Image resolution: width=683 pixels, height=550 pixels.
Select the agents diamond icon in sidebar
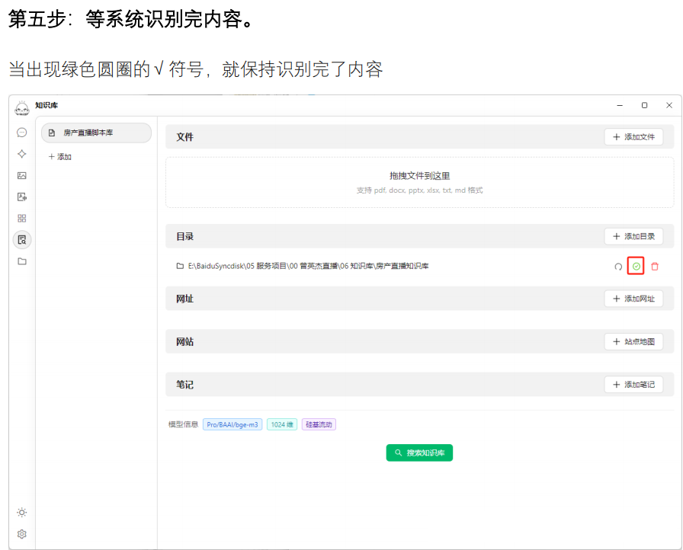pyautogui.click(x=22, y=153)
